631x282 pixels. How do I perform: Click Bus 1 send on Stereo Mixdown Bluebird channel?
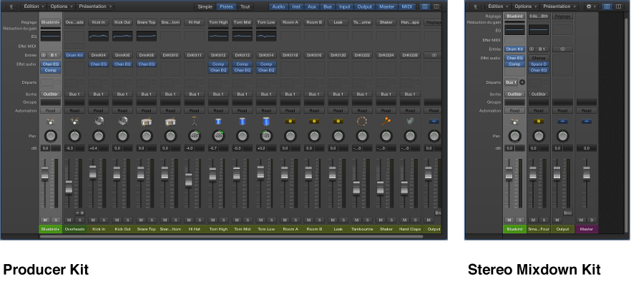511,82
